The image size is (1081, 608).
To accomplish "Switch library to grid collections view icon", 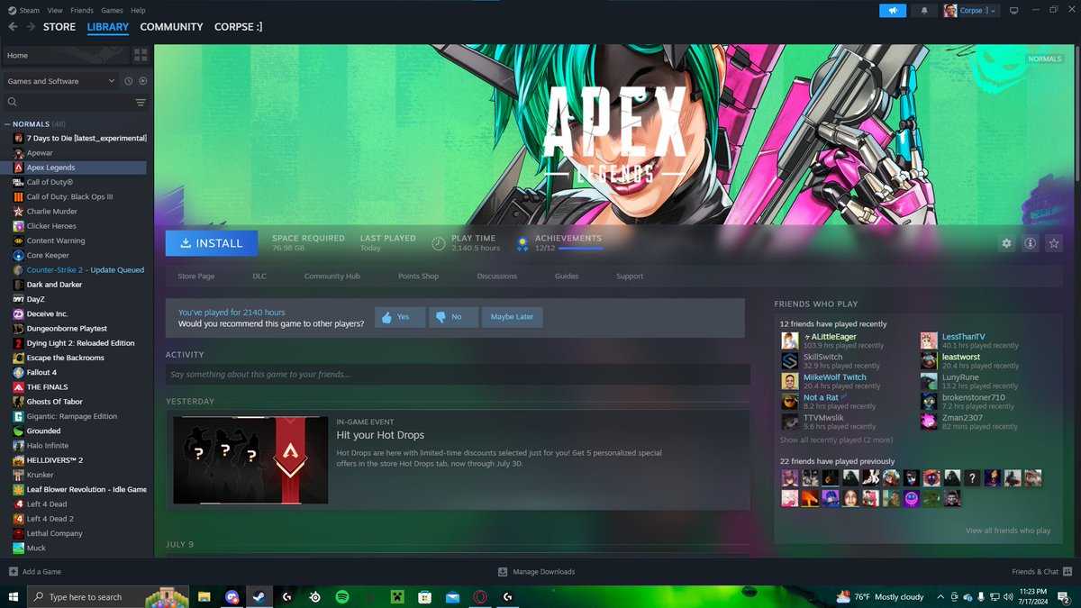I will (x=141, y=55).
